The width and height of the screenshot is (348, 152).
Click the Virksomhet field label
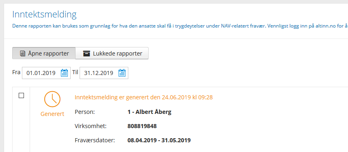91,126
